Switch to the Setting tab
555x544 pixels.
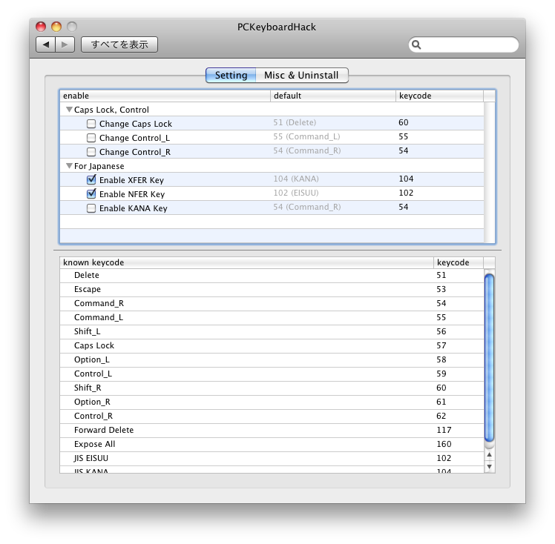231,76
